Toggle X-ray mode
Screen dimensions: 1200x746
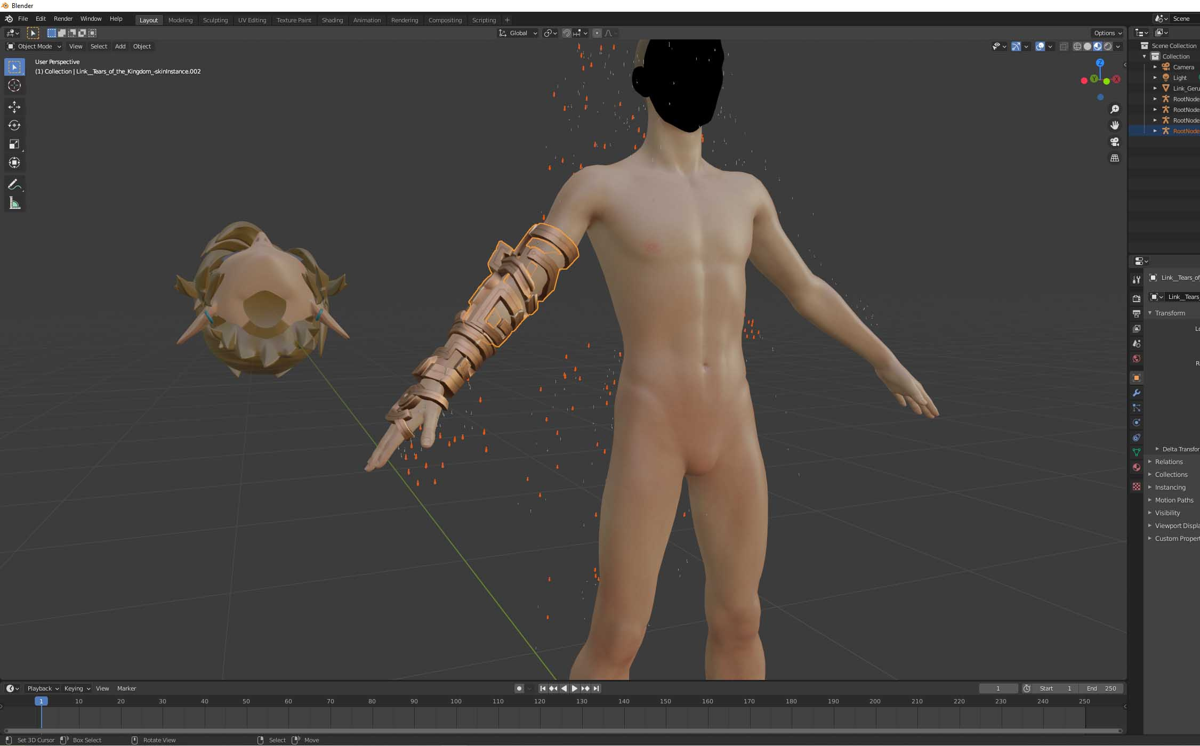point(1064,46)
